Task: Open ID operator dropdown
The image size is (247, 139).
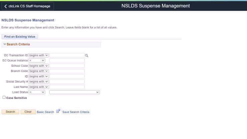Action: [x=38, y=77]
